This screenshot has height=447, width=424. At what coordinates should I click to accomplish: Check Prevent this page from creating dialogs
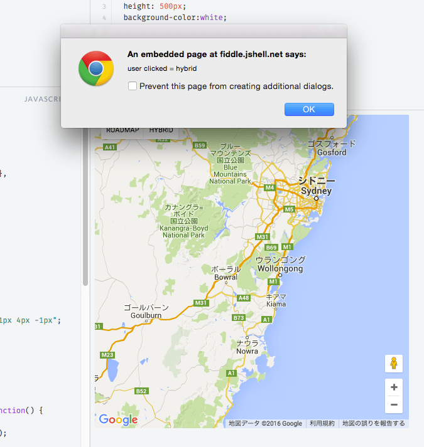[133, 86]
